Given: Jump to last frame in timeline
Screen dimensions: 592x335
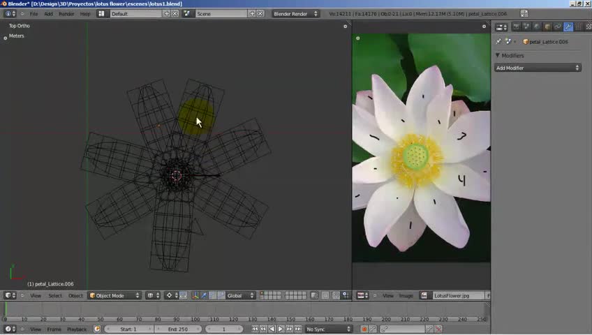Looking at the screenshot, I should pyautogui.click(x=298, y=329).
